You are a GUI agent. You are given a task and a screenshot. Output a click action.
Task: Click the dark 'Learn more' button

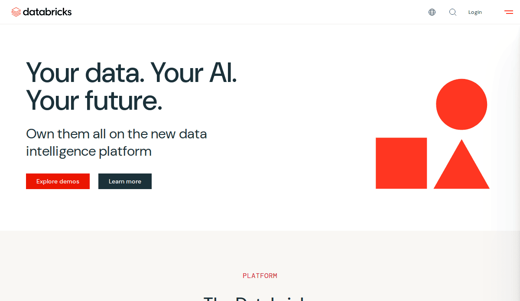pyautogui.click(x=125, y=181)
